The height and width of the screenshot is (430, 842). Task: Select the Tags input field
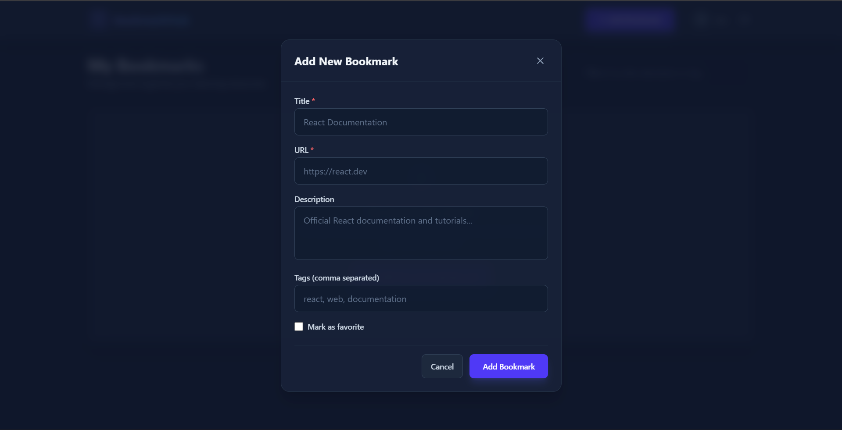pos(421,299)
